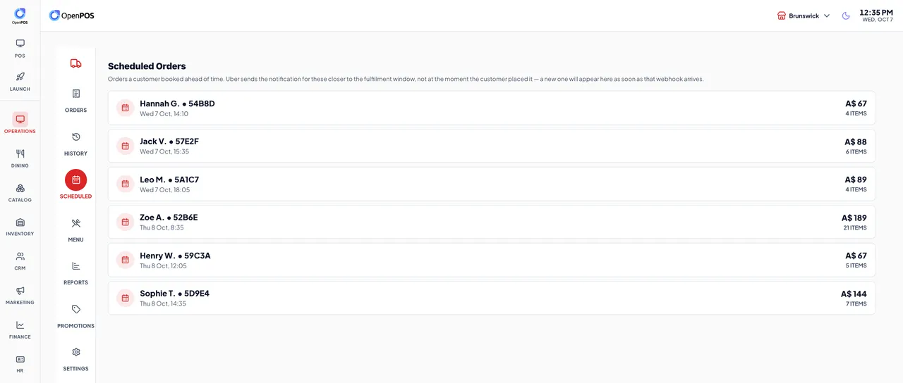Open the Promotions tag tab
The width and height of the screenshot is (903, 383).
coord(75,315)
